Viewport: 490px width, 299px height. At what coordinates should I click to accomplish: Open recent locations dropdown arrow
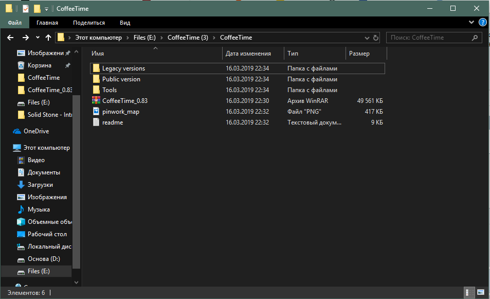point(38,38)
